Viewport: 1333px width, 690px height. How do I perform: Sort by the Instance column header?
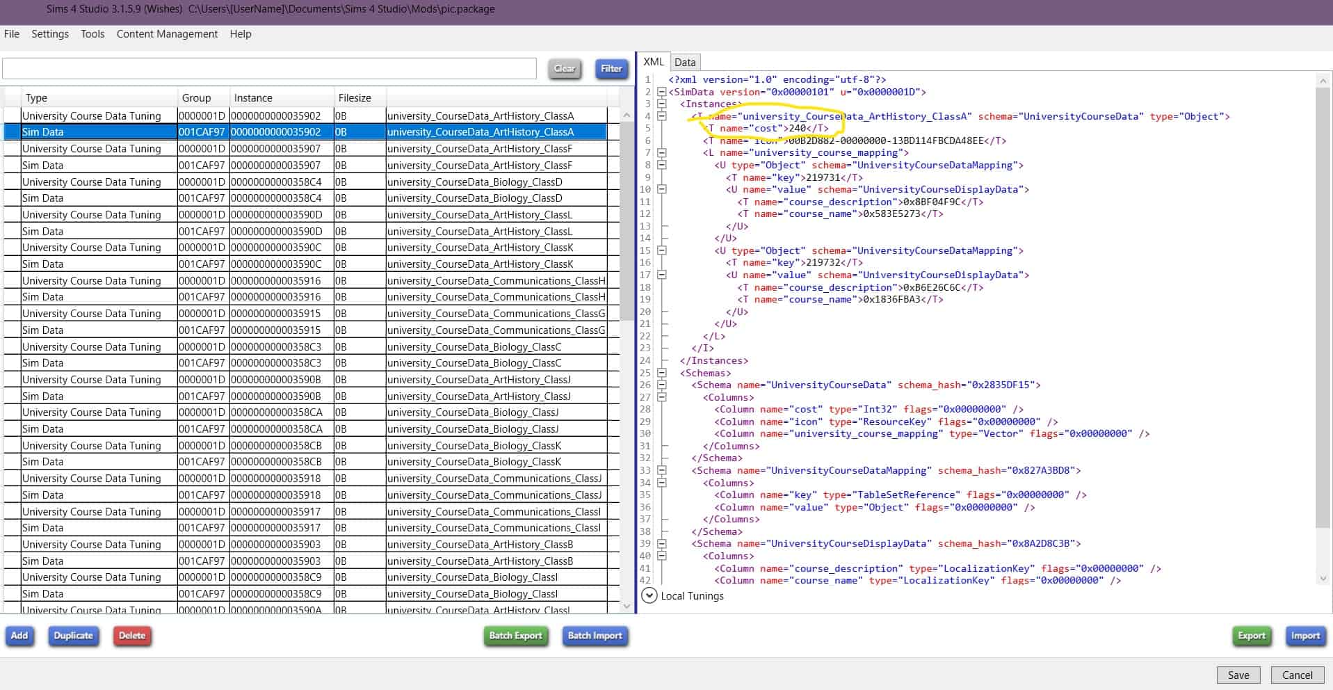[253, 98]
